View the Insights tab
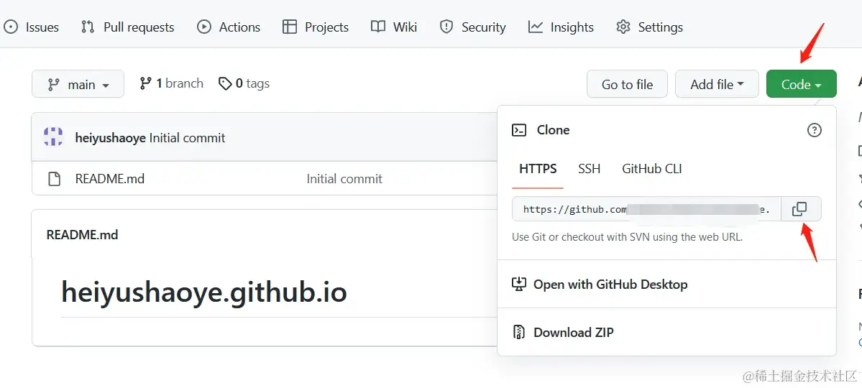 coord(561,27)
